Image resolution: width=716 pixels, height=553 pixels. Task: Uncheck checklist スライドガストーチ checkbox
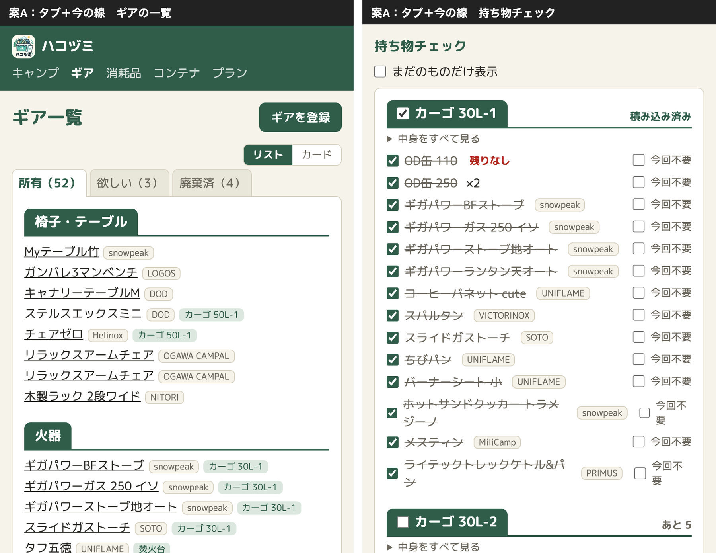(393, 338)
